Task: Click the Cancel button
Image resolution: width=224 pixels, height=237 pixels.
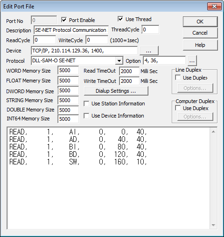Action: [x=200, y=33]
